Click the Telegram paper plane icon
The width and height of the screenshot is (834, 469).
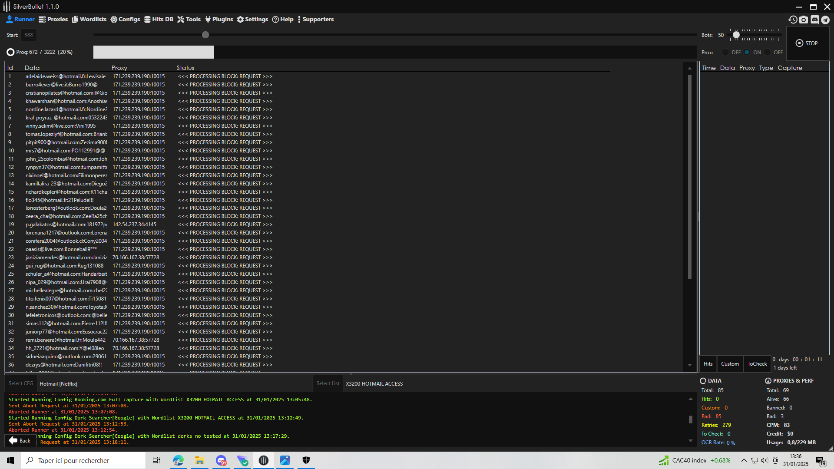coord(825,20)
